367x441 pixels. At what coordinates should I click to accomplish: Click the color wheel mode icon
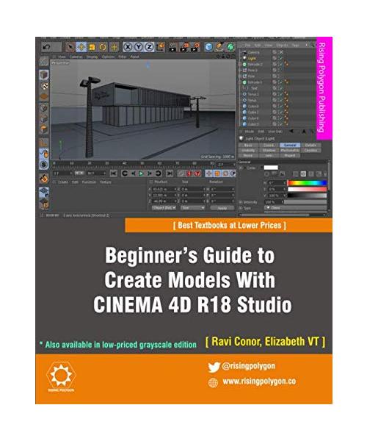coord(266,174)
